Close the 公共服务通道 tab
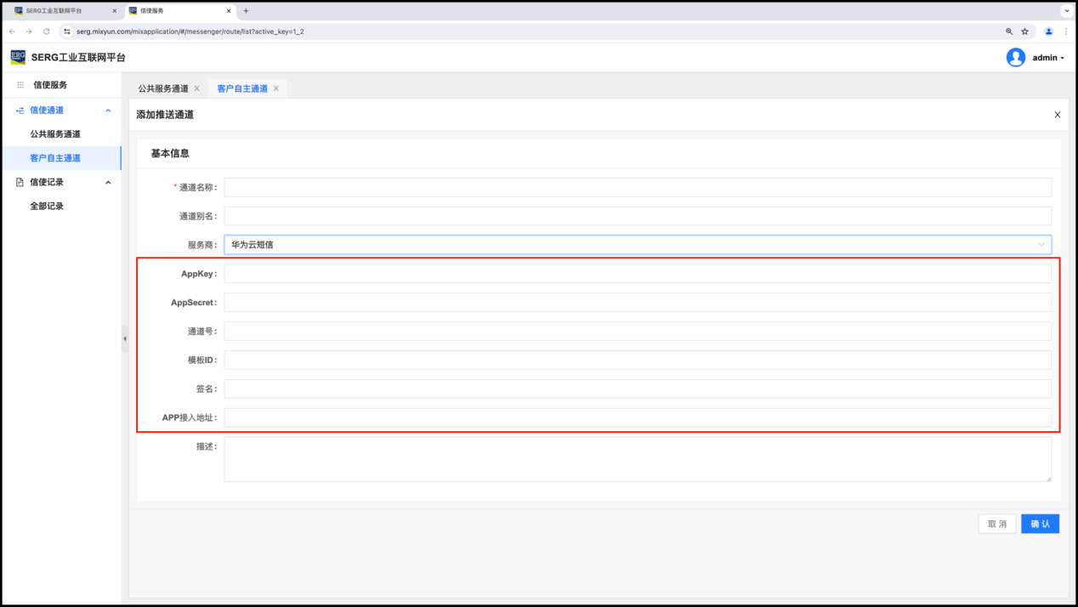The image size is (1078, 607). (197, 88)
